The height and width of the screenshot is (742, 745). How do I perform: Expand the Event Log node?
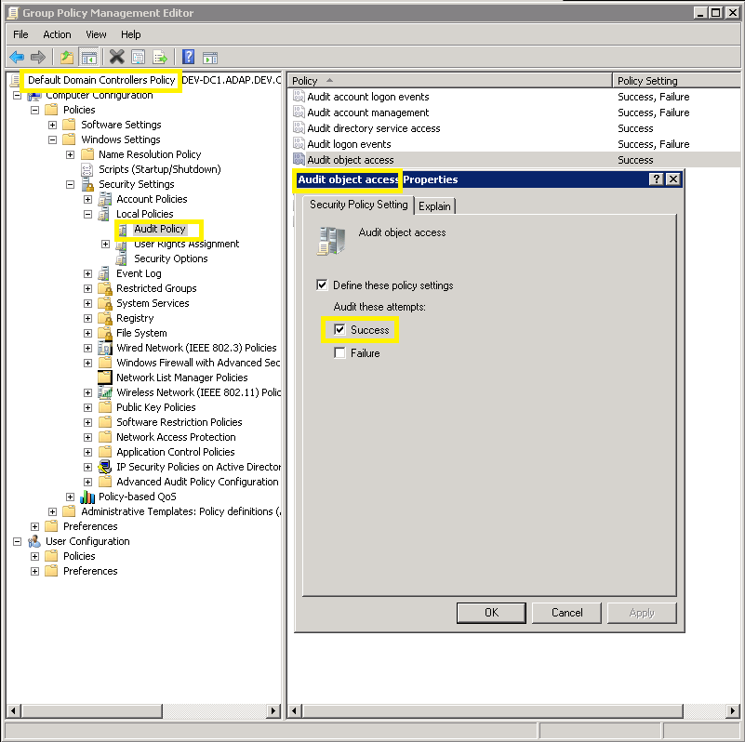pos(86,272)
